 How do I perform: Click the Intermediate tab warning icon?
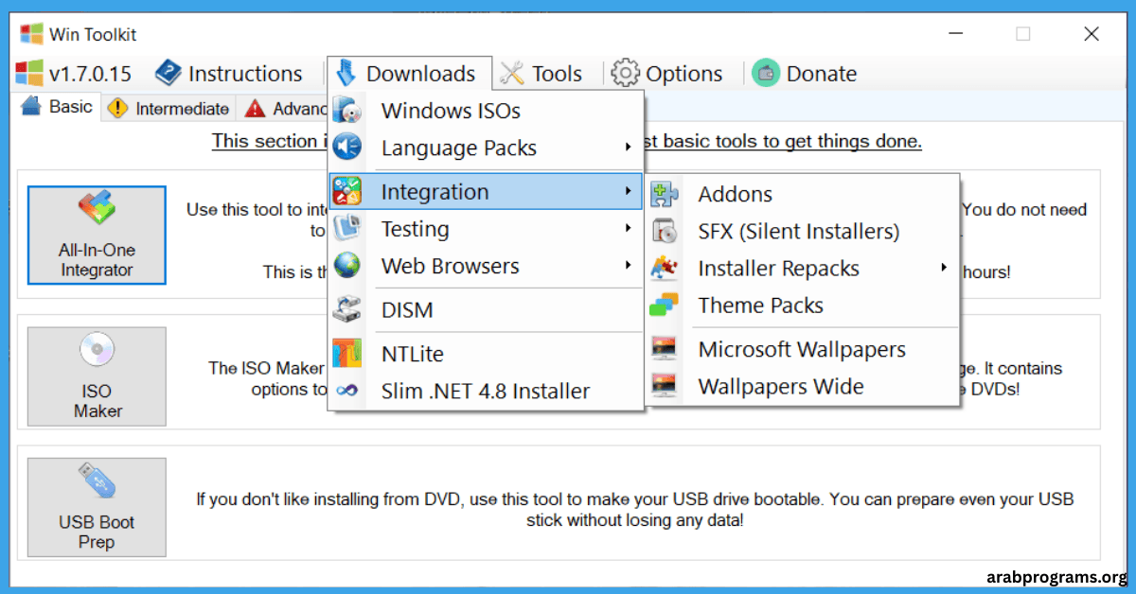coord(118,108)
